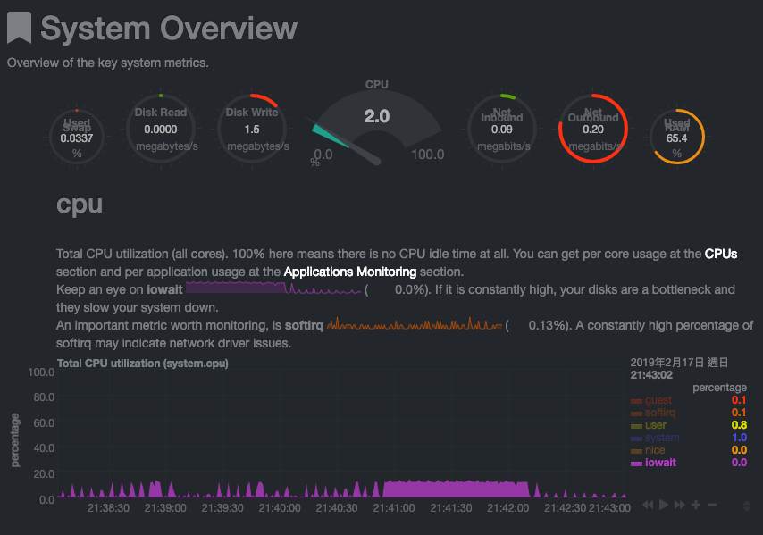Image resolution: width=763 pixels, height=535 pixels.
Task: Click the Net Outbound gauge
Action: pos(592,129)
